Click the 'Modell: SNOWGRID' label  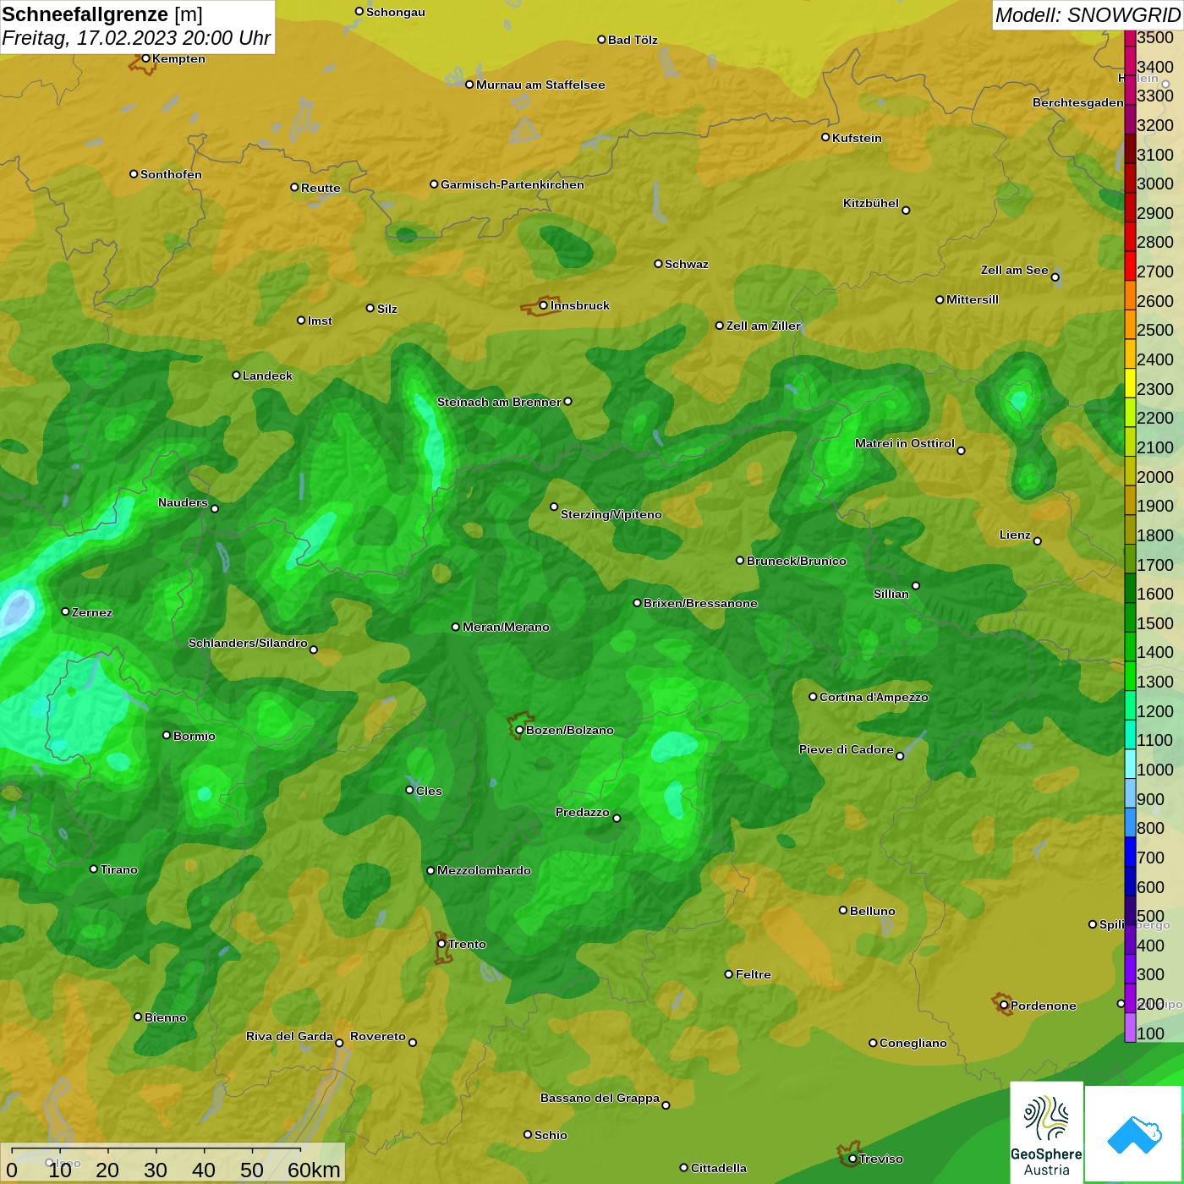[1087, 15]
